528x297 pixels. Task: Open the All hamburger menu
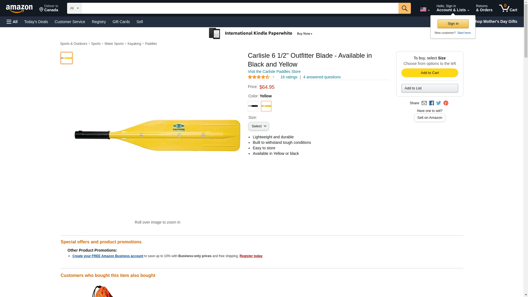[12, 22]
